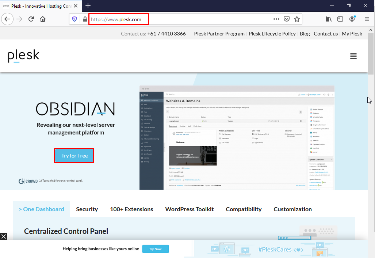The width and height of the screenshot is (375, 258).
Task: Click the Centralized Control Panel heading
Action: pos(66,231)
